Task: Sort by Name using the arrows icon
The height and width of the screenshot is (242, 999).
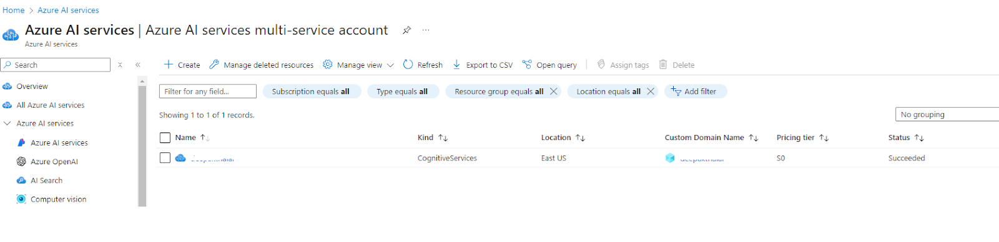Action: tap(205, 137)
